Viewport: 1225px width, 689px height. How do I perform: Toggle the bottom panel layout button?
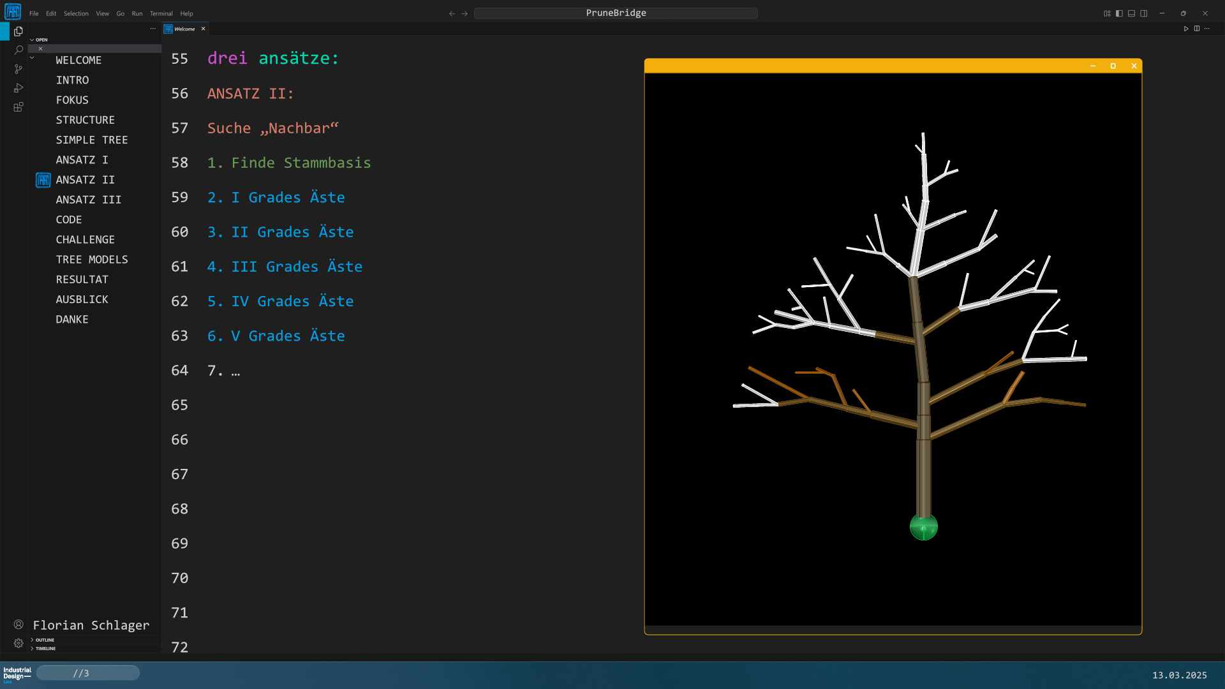point(1131,13)
